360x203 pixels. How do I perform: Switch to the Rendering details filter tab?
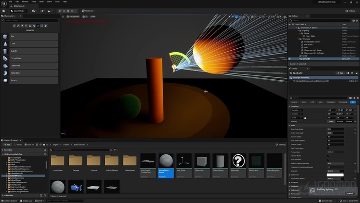tap(331, 102)
